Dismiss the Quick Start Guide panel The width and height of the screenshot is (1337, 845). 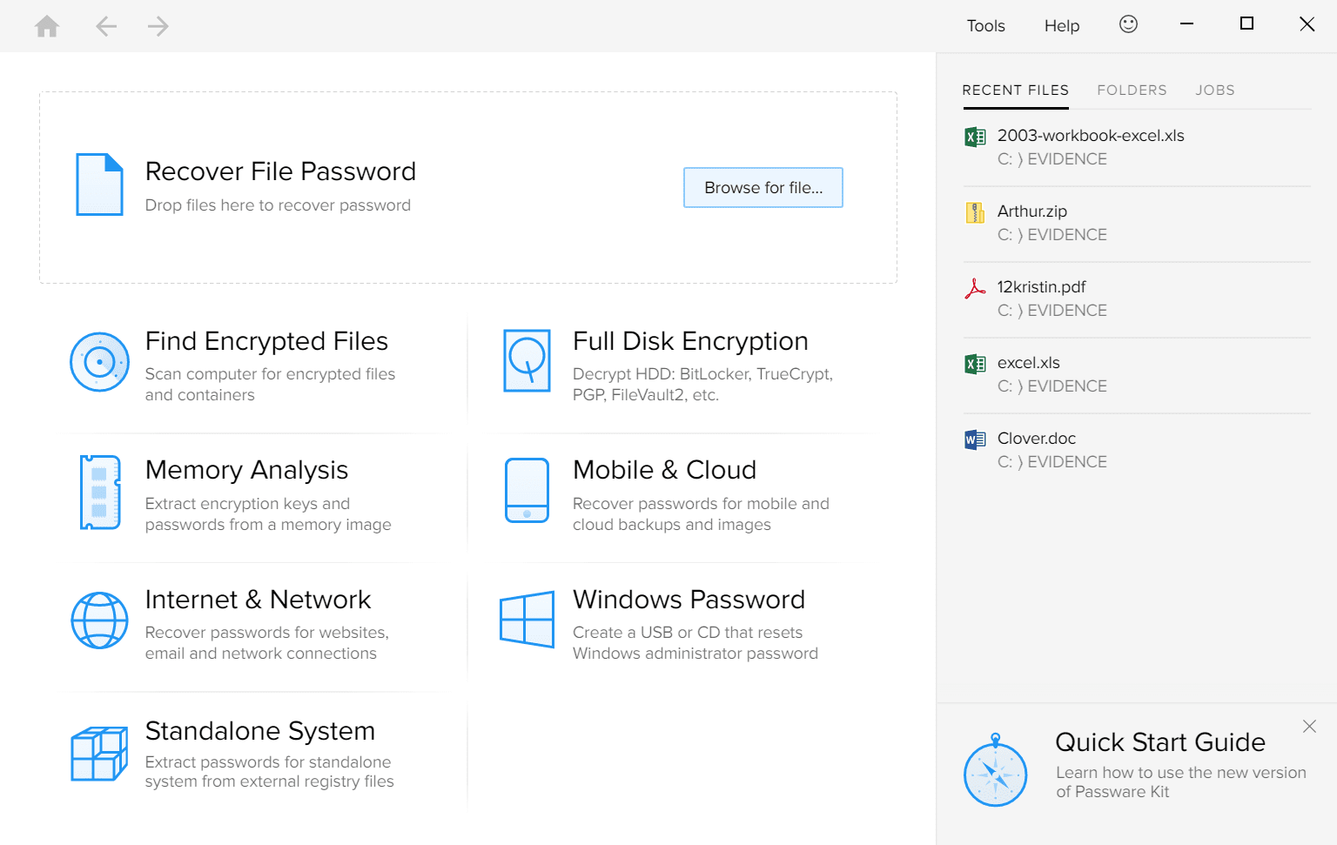tap(1309, 726)
